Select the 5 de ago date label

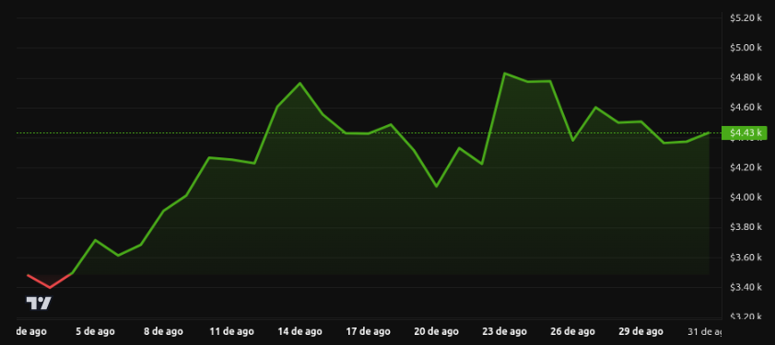coord(95,331)
